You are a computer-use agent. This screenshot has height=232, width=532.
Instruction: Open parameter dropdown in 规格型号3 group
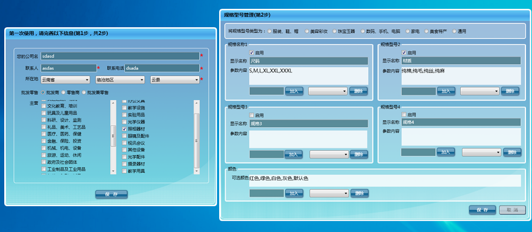click(329, 154)
